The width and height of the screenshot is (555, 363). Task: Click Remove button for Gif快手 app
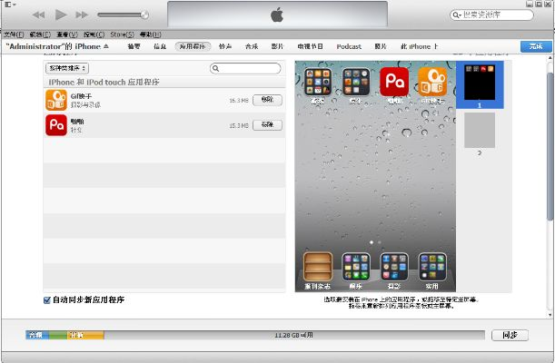pos(266,100)
